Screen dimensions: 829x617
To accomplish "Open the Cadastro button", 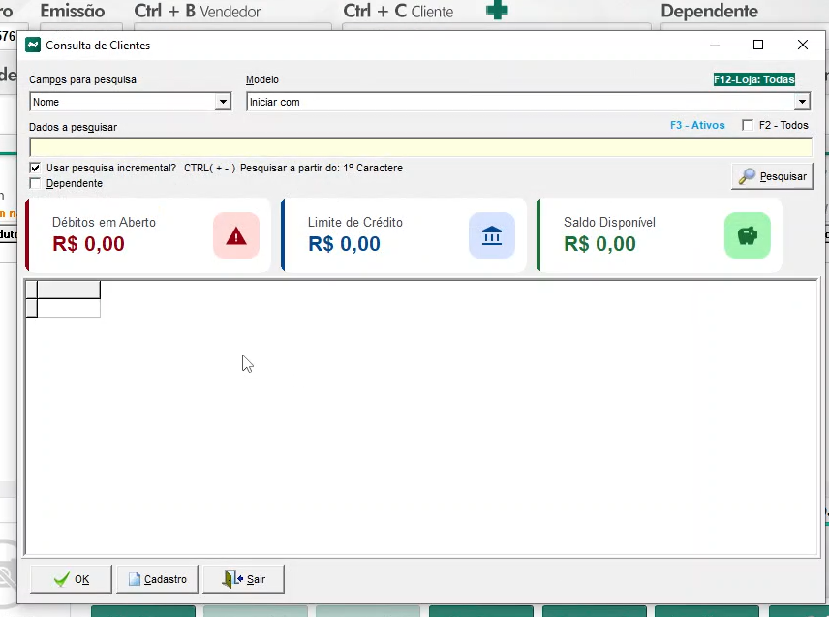I will point(158,579).
